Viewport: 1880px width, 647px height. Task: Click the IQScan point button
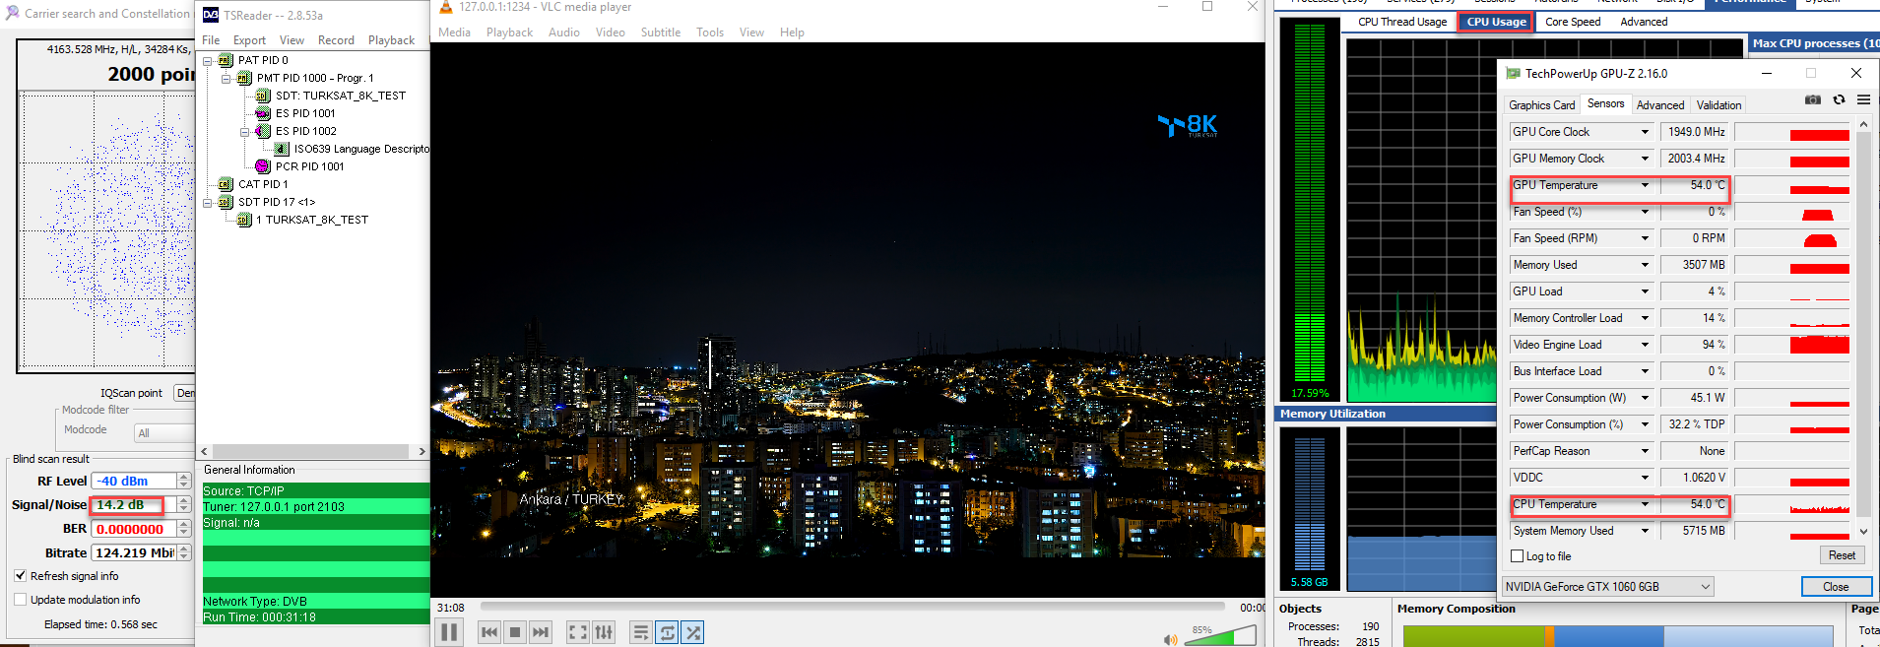184,393
